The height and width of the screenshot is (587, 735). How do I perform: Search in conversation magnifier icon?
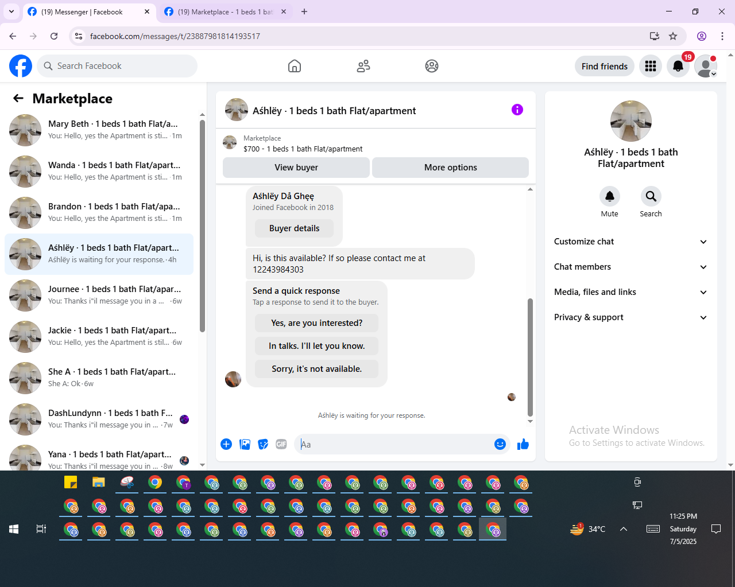(x=651, y=196)
